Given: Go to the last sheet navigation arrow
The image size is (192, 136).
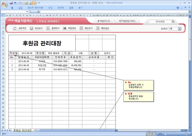Looking at the screenshot, I should click(10, 130).
